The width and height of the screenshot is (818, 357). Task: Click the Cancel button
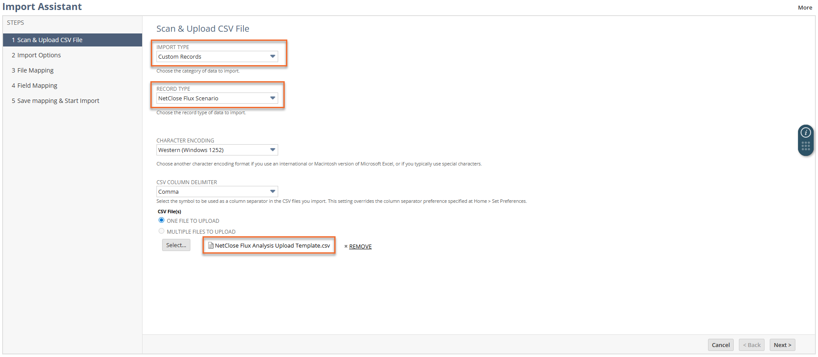(x=721, y=345)
